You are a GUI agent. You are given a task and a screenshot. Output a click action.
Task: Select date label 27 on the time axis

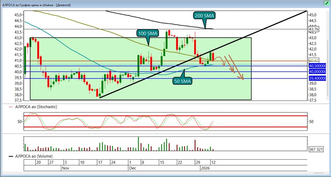coord(51,162)
